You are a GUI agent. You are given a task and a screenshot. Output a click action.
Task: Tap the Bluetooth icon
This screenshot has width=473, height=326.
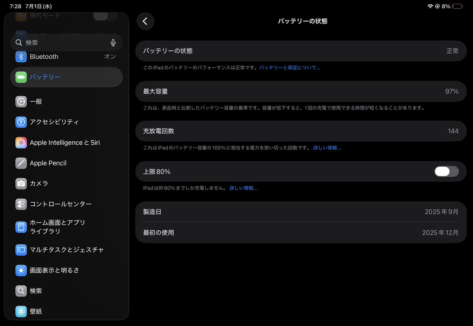[x=21, y=57]
